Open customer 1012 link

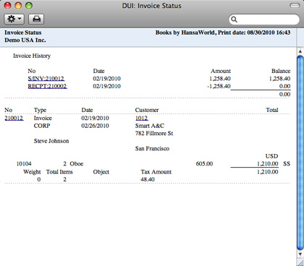click(142, 118)
